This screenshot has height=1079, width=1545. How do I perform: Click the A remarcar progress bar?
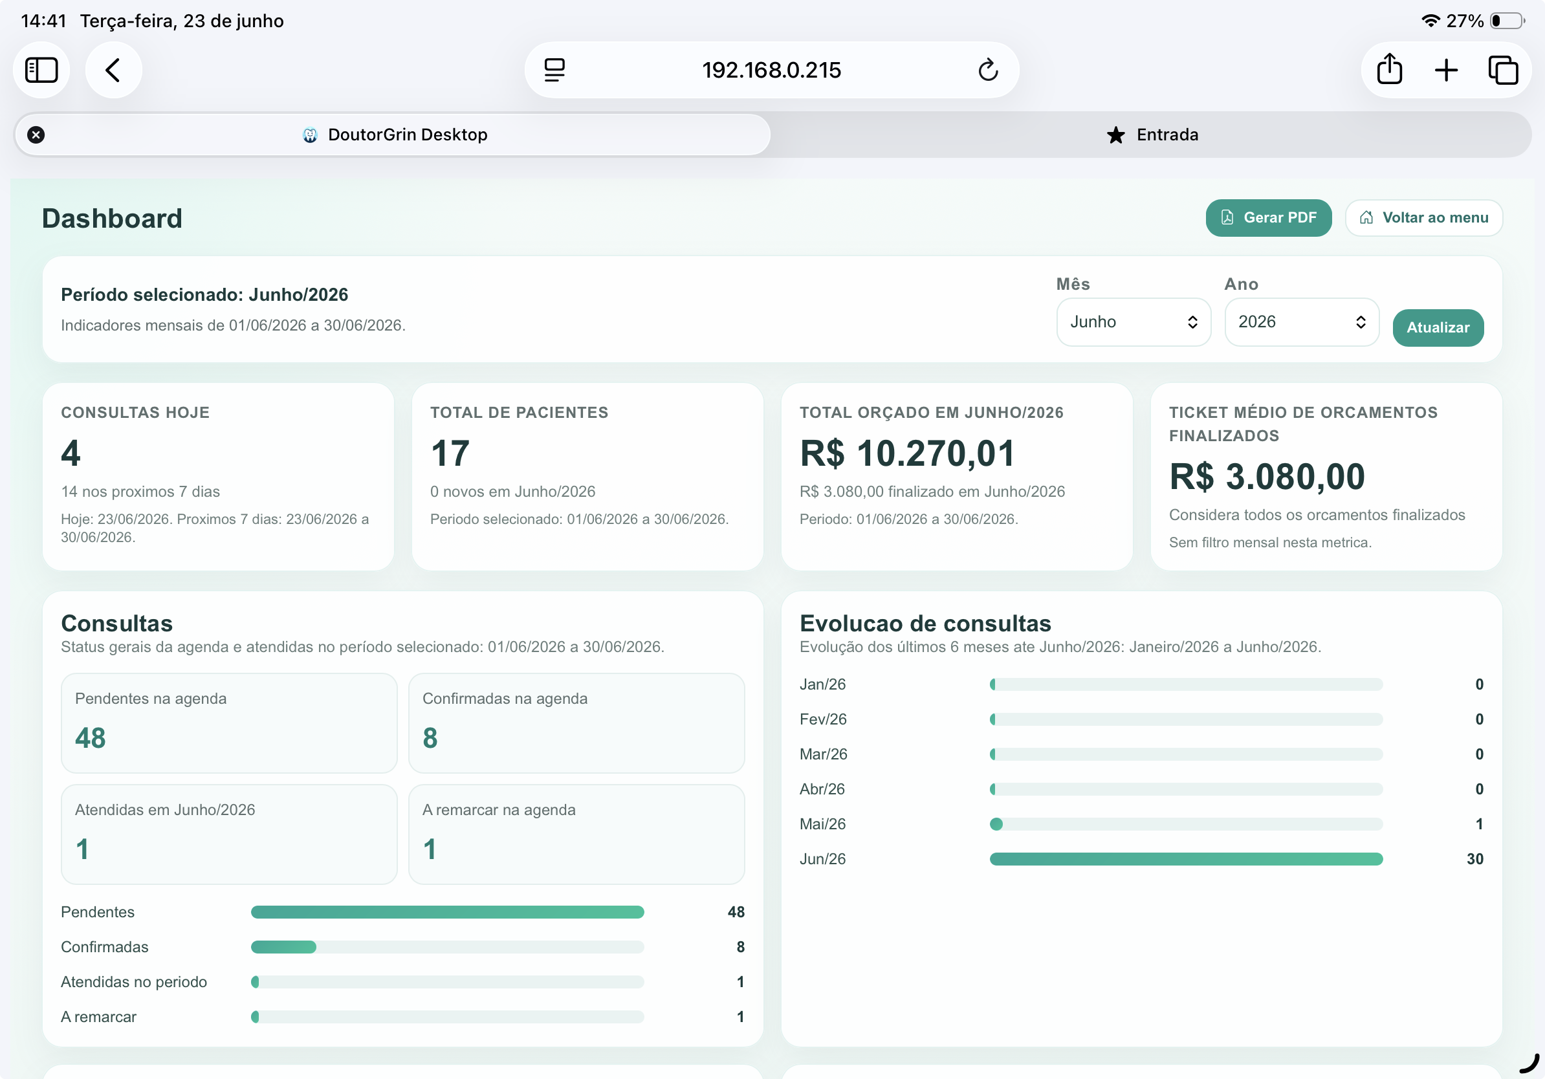point(448,1017)
